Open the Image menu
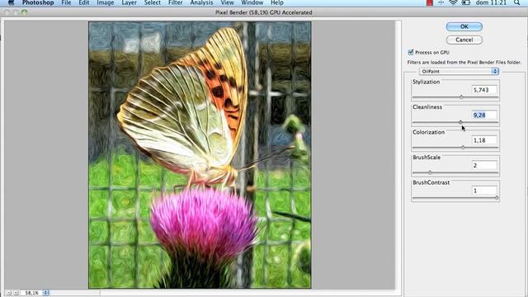This screenshot has width=528, height=297. tap(106, 2)
